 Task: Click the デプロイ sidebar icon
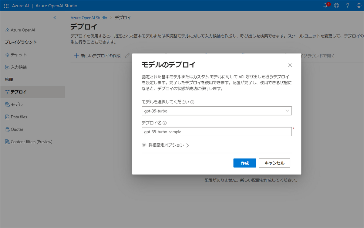point(7,92)
